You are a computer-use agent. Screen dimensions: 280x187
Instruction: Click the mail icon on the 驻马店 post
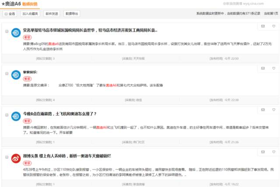click(x=263, y=26)
